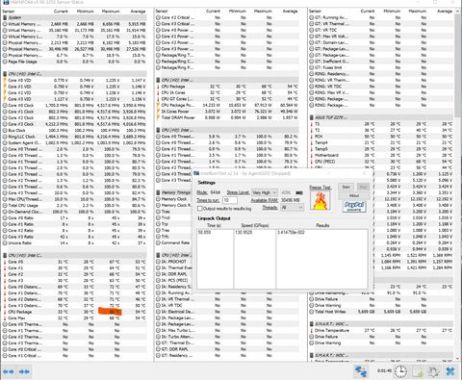The width and height of the screenshot is (462, 380).
Task: Click the About button in IntelBurnTest
Action: pos(354,195)
